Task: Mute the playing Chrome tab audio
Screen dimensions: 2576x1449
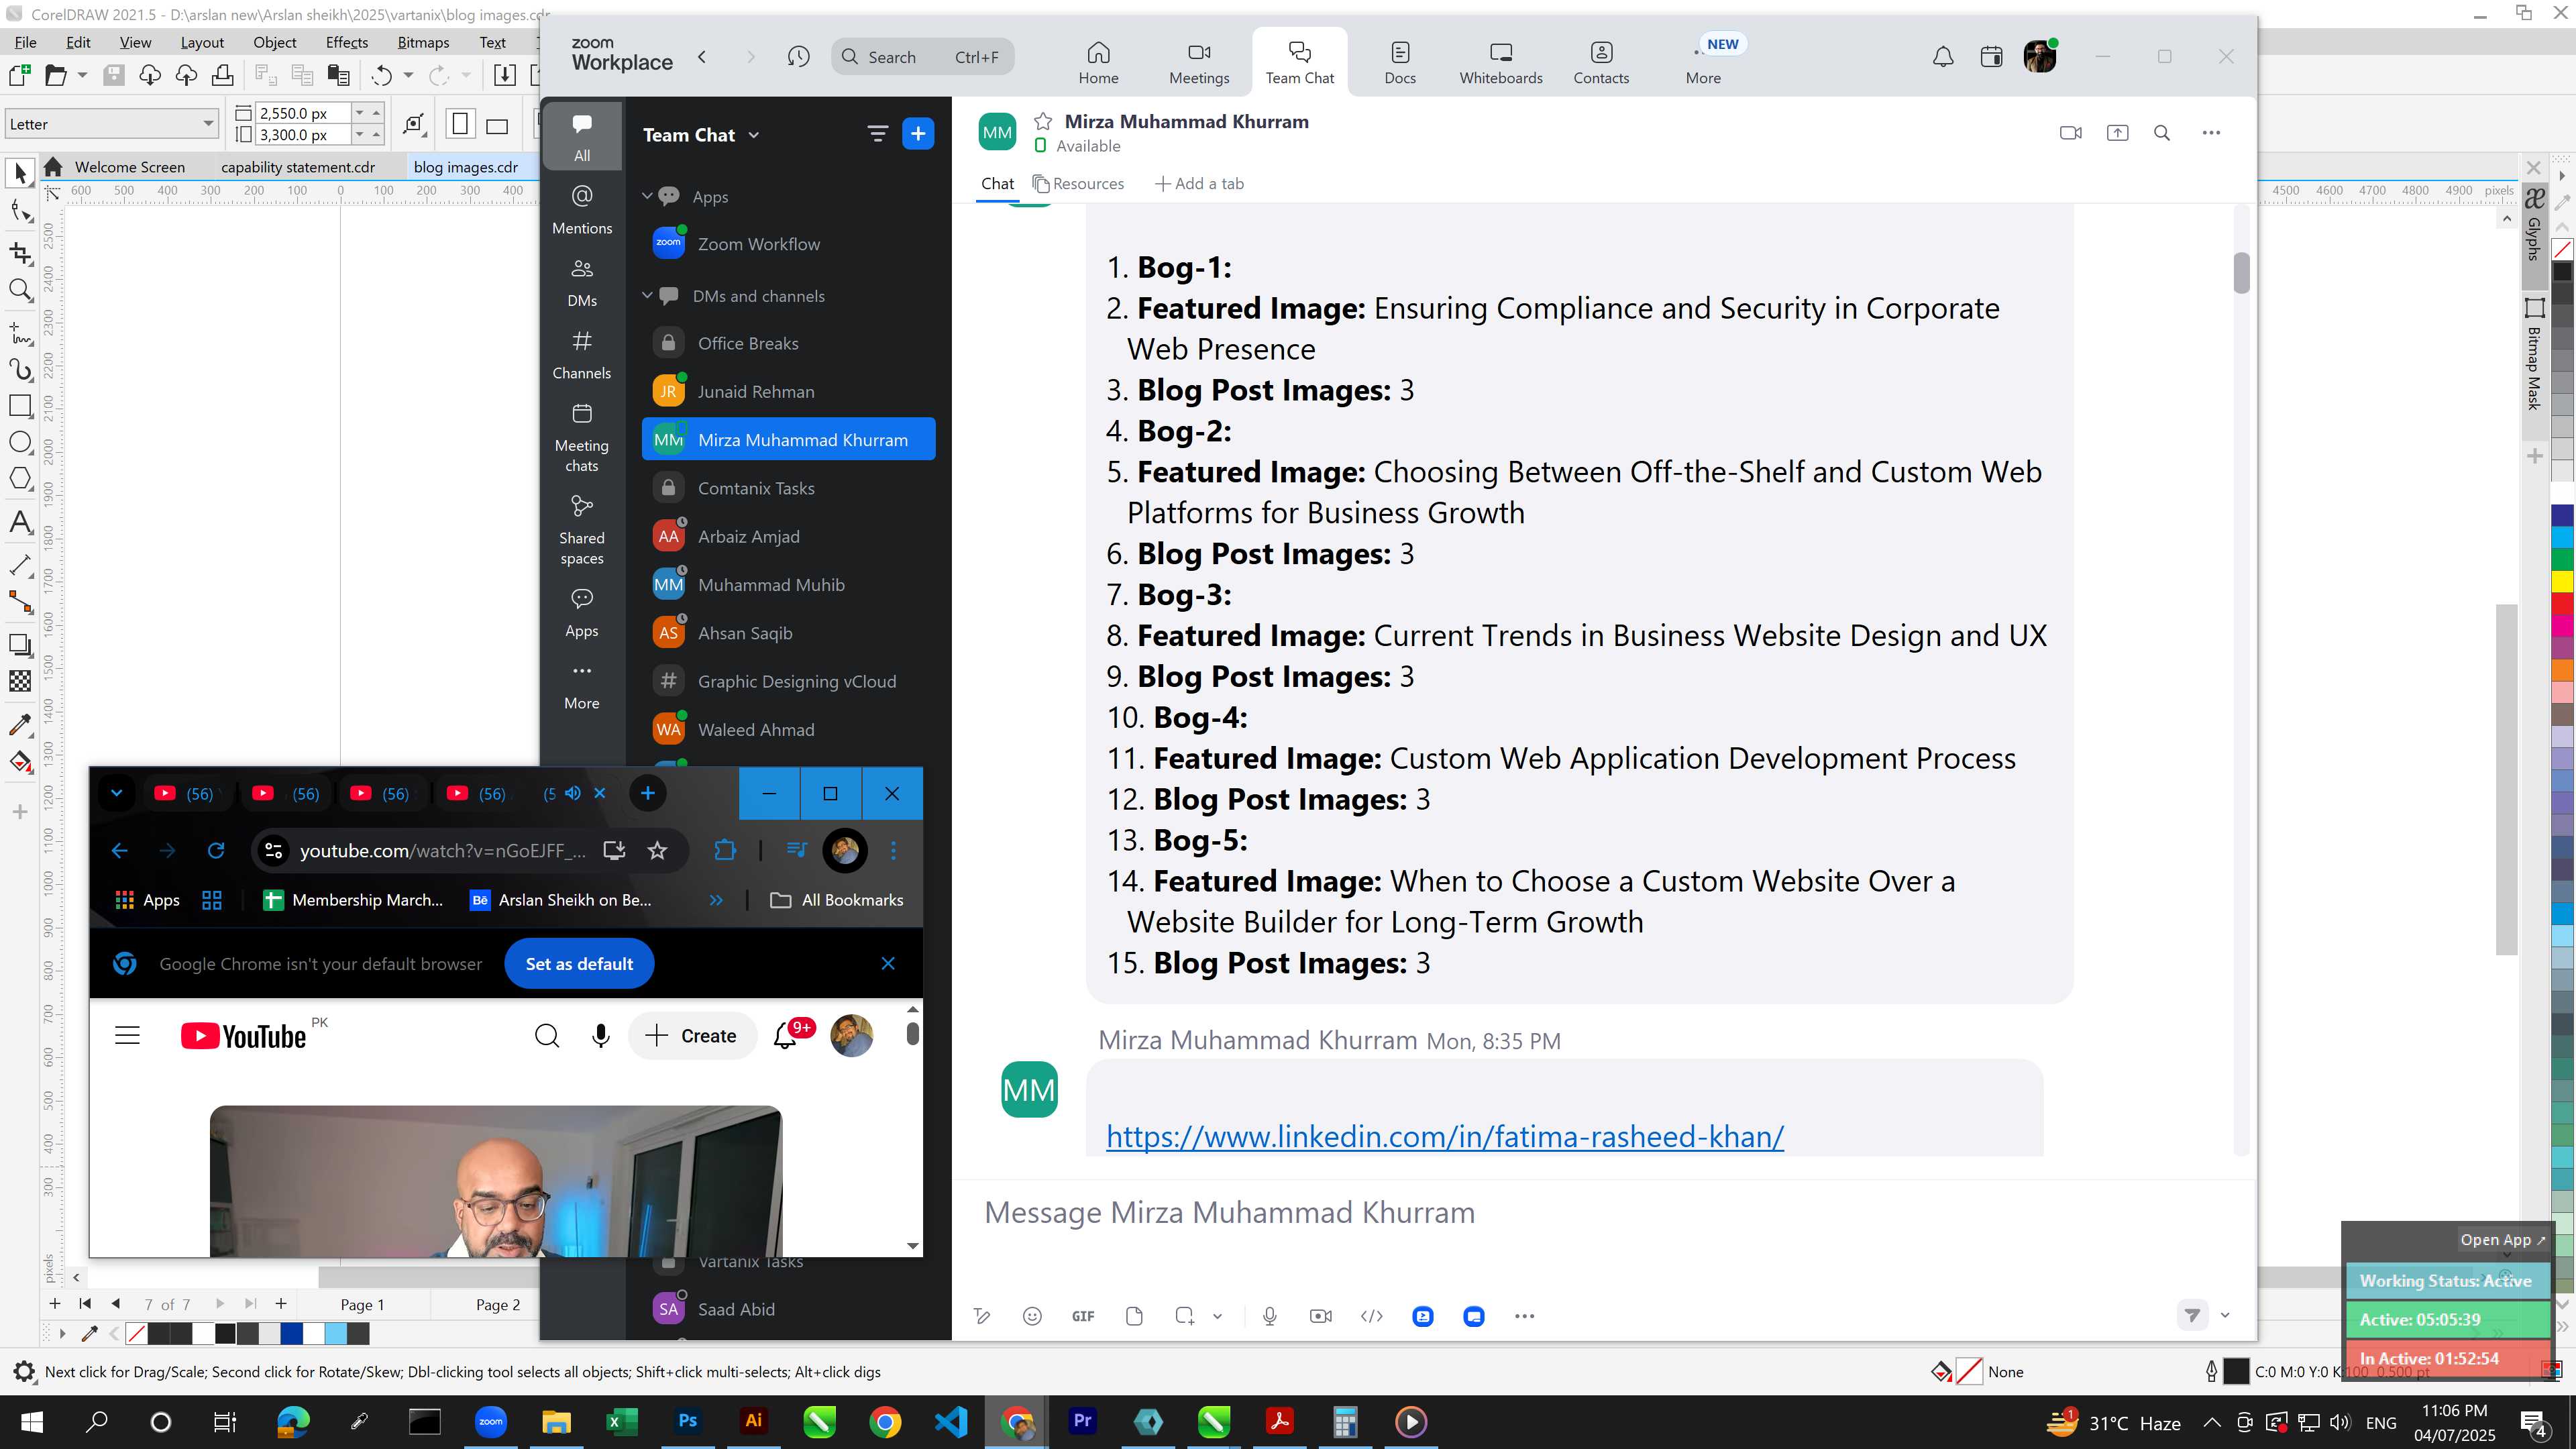Action: (x=573, y=793)
